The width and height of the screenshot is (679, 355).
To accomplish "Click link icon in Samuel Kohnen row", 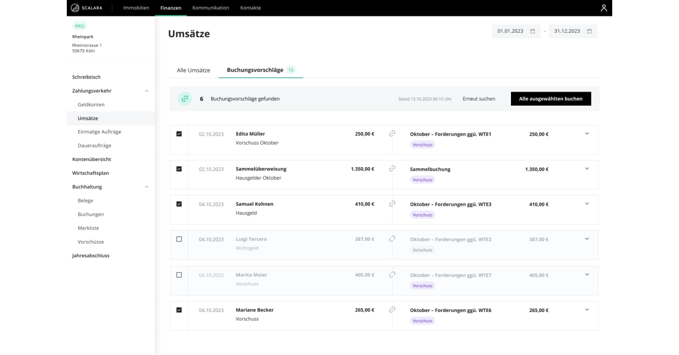I will [392, 204].
